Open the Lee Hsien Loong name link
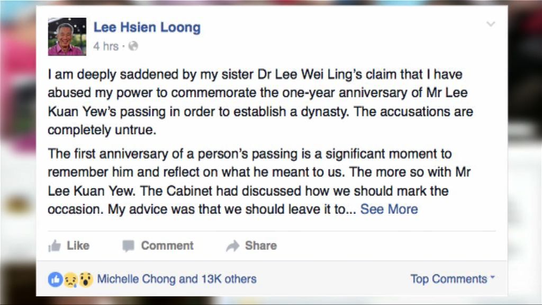Screen dimensions: 542x305 point(147,27)
